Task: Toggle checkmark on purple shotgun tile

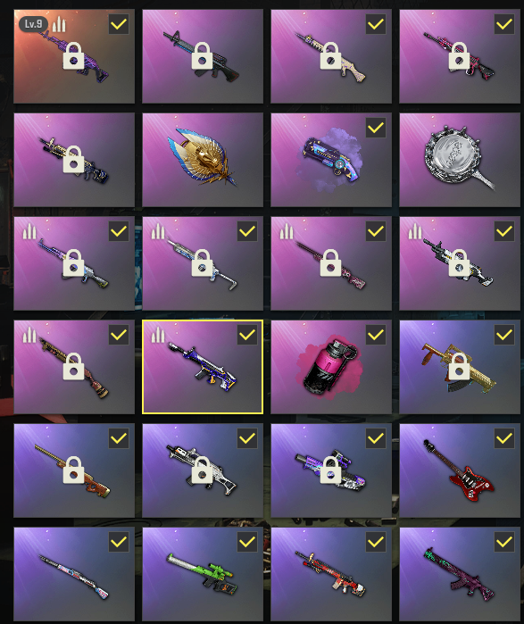Action: point(376,129)
